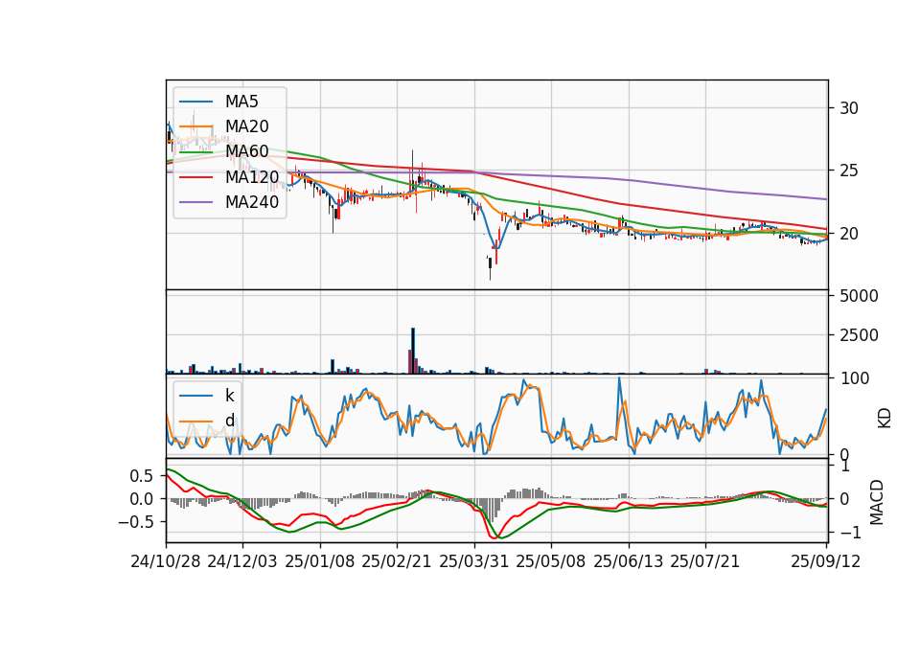Image resolution: width=920 pixels, height=661 pixels.
Task: Click the KD axis title
Action: [x=885, y=419]
